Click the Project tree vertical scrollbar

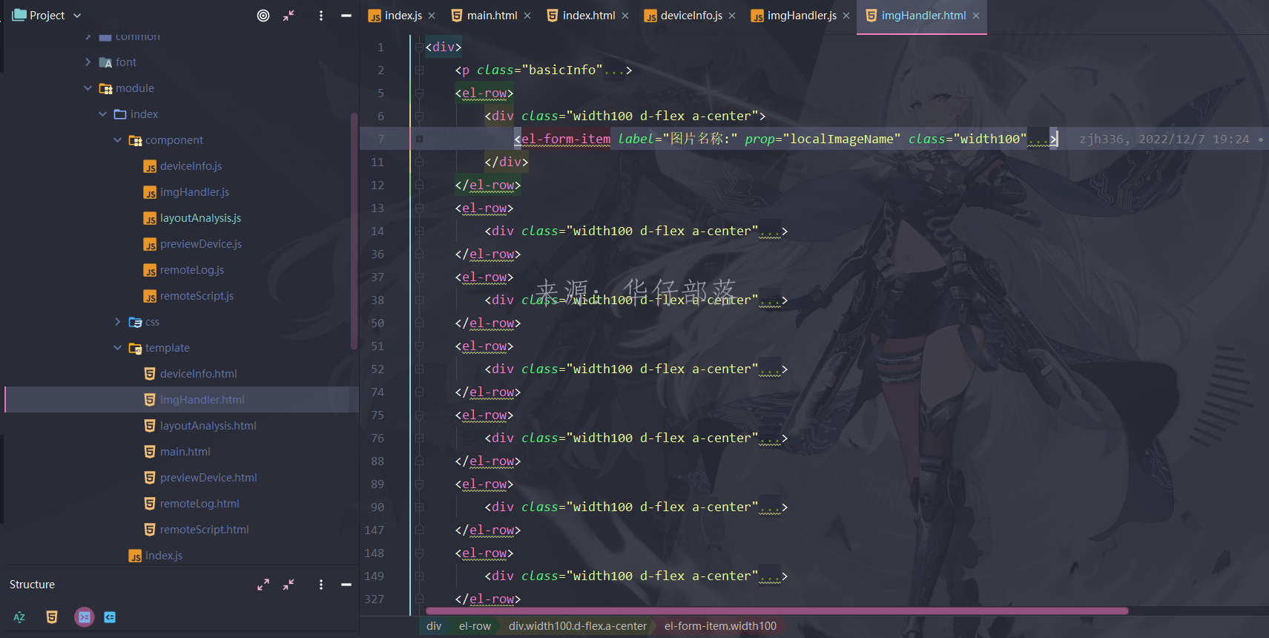(354, 230)
